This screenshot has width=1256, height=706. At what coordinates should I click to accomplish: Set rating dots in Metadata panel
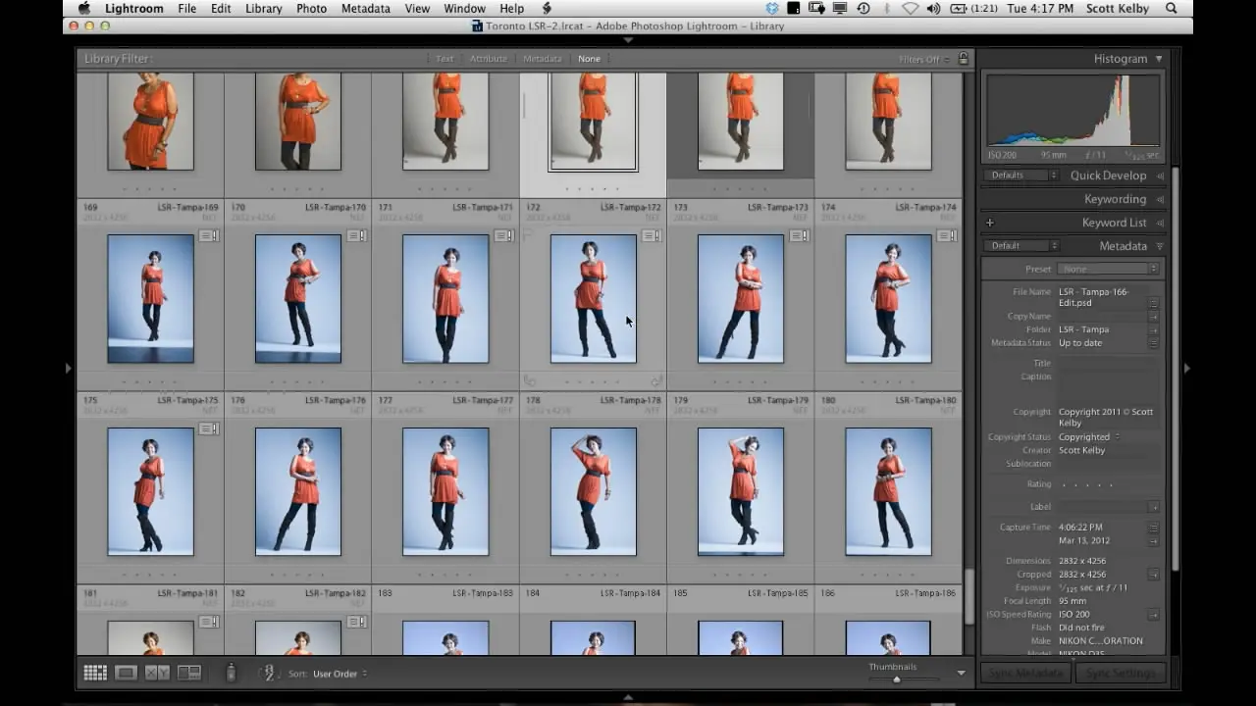[1086, 484]
